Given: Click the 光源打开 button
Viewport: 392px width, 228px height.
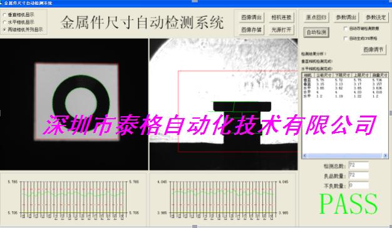Looking at the screenshot, I should 281,30.
